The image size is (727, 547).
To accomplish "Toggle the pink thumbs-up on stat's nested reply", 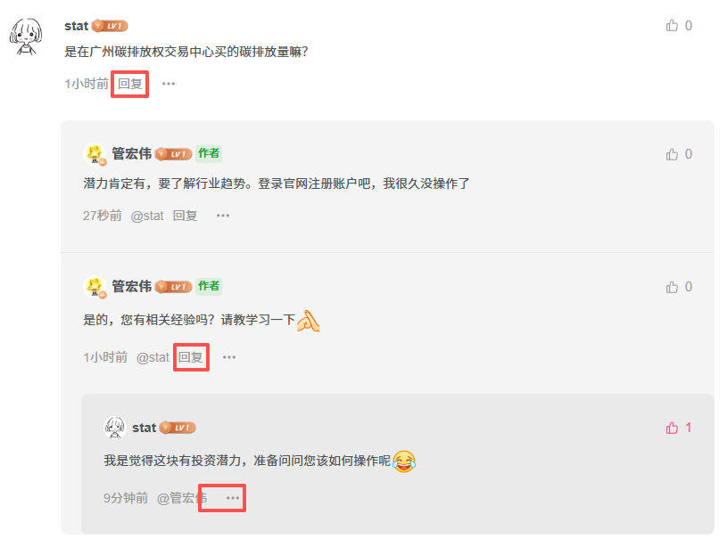I will pyautogui.click(x=672, y=428).
